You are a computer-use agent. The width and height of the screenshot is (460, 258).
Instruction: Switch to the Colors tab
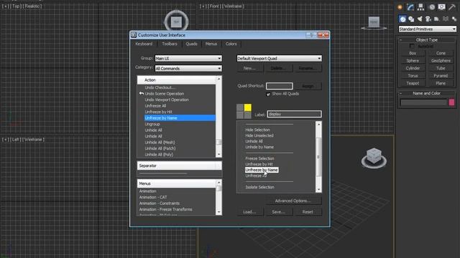[x=231, y=44]
